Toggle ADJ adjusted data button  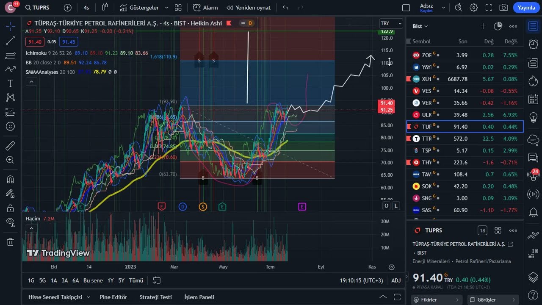tap(396, 280)
